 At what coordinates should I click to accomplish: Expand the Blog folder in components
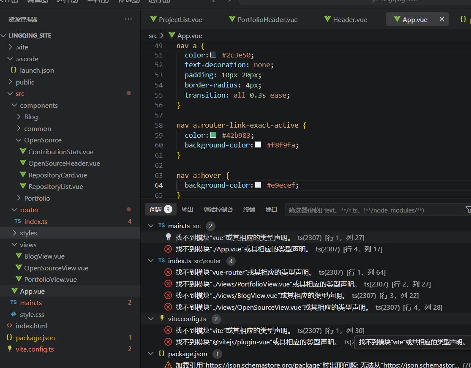pos(19,117)
